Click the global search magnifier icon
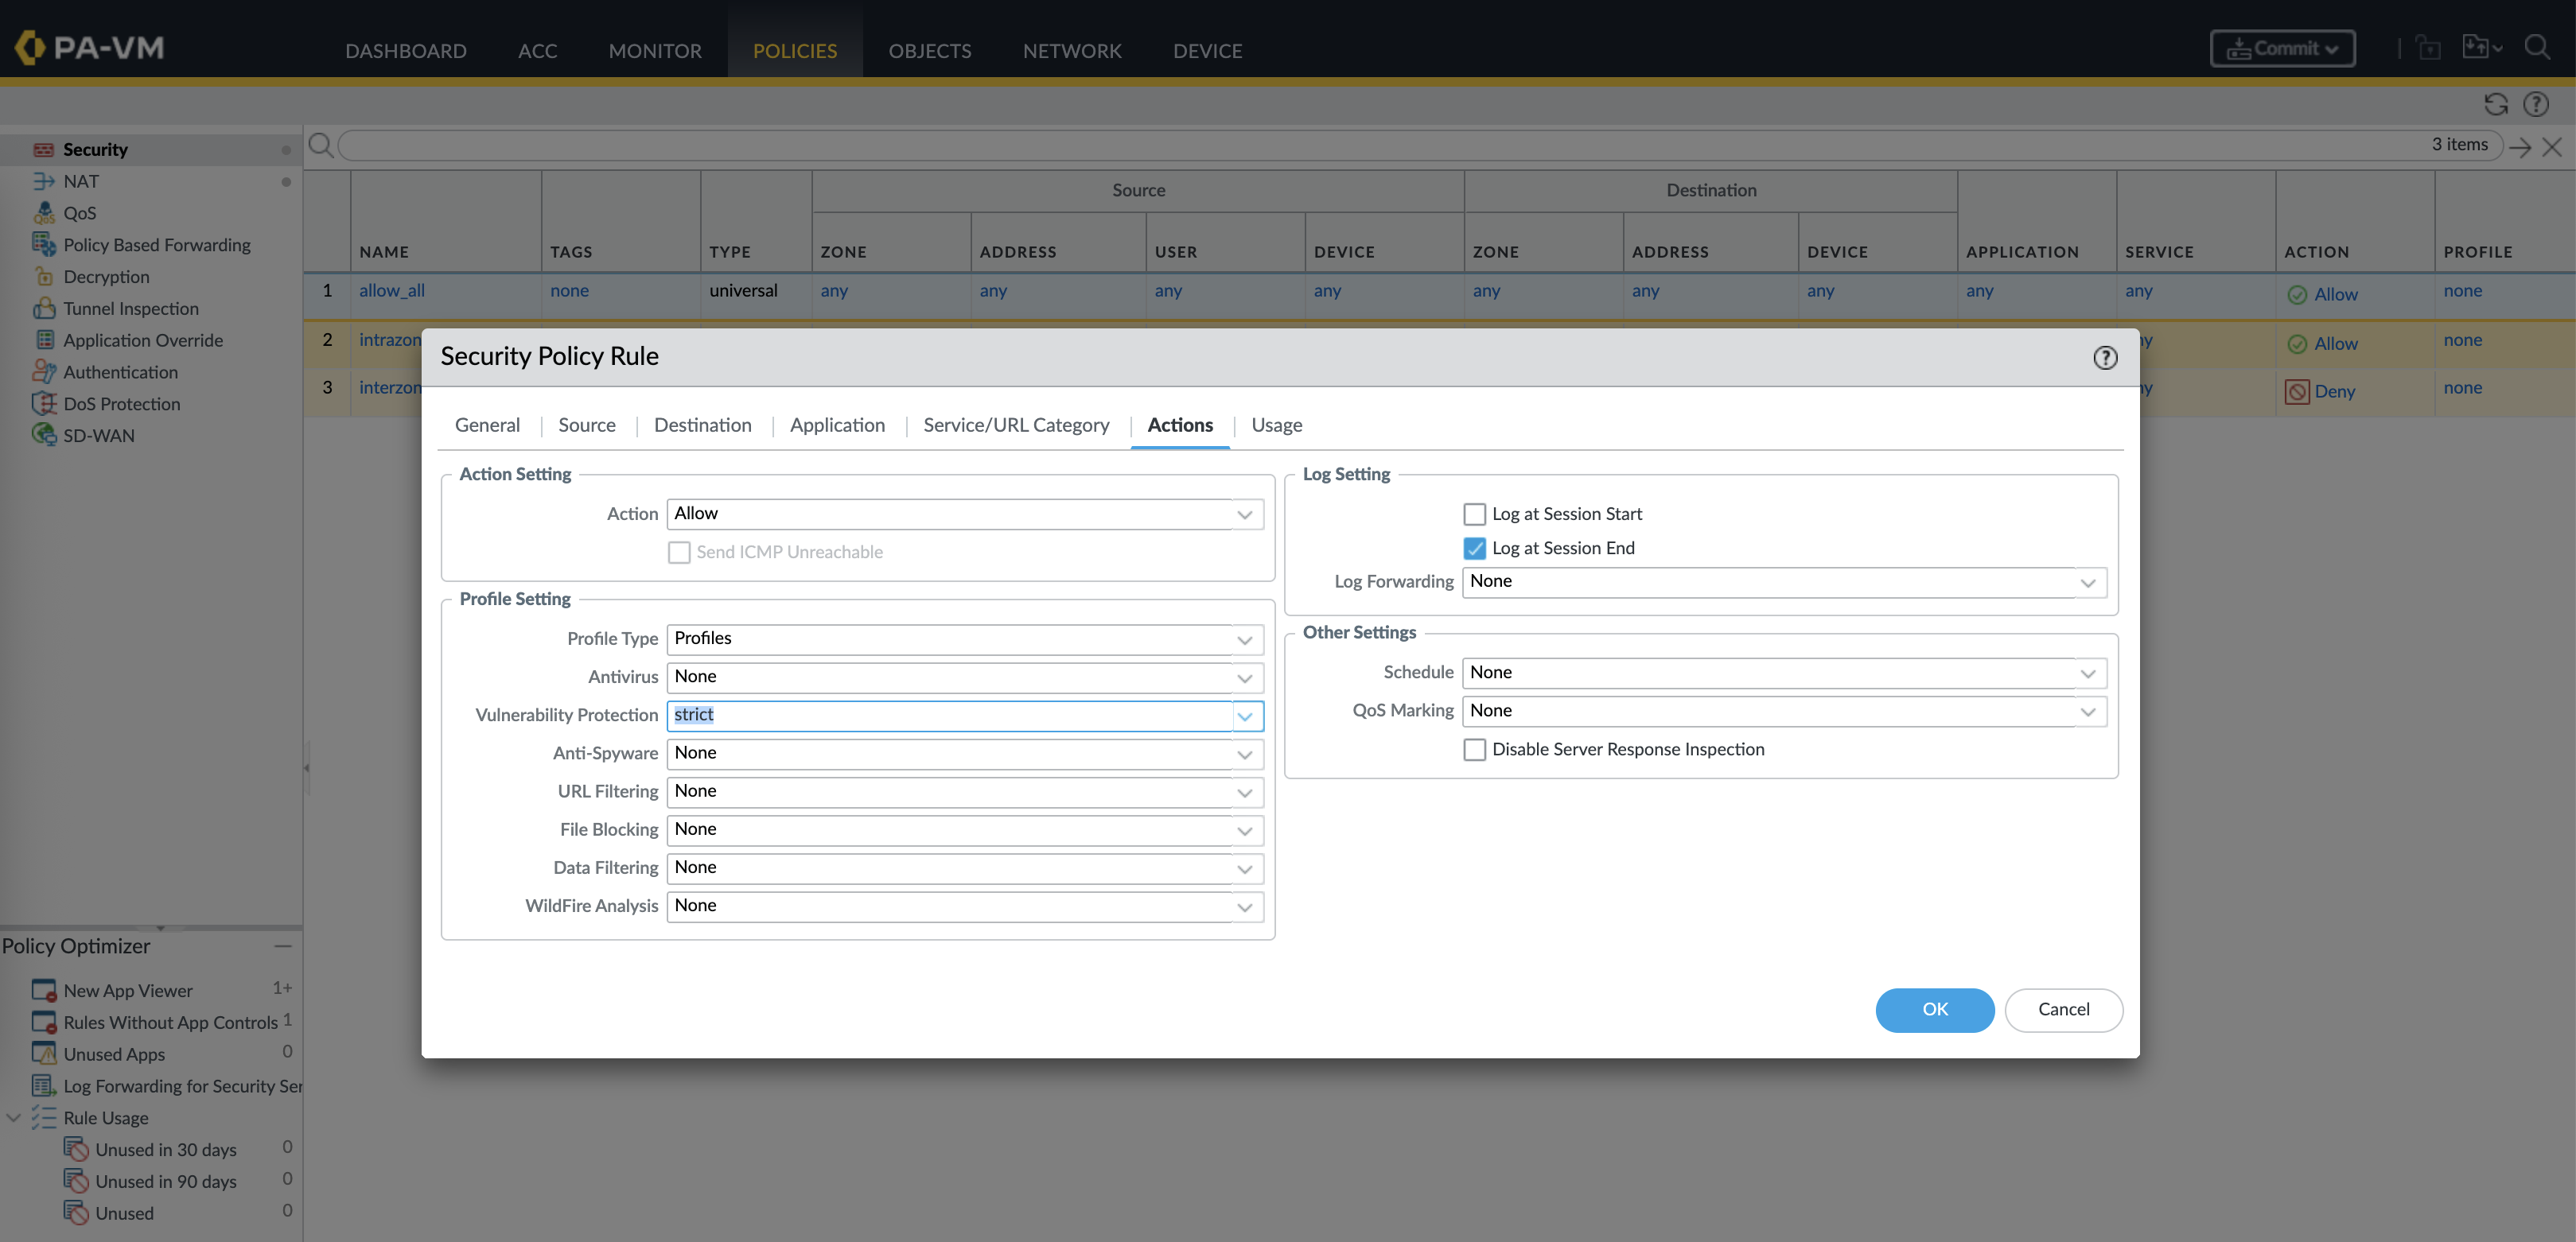This screenshot has width=2576, height=1242. [x=2536, y=47]
